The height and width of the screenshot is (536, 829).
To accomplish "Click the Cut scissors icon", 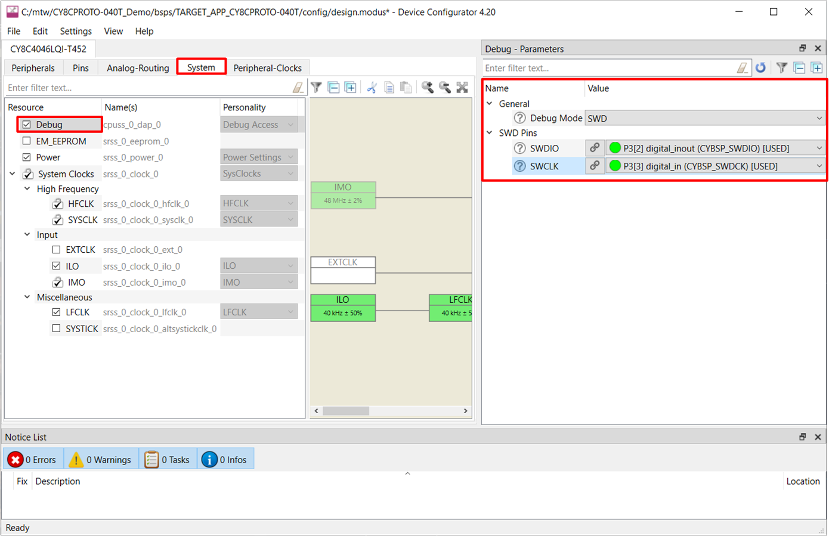I will point(372,88).
